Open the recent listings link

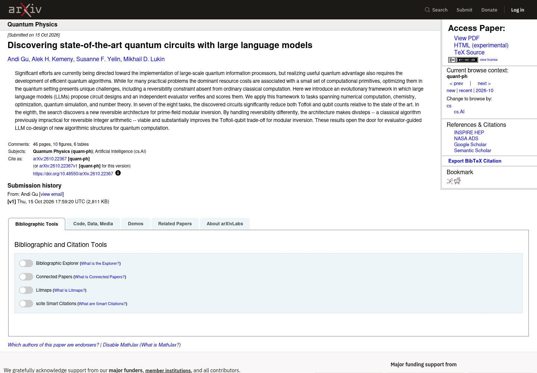pos(465,91)
